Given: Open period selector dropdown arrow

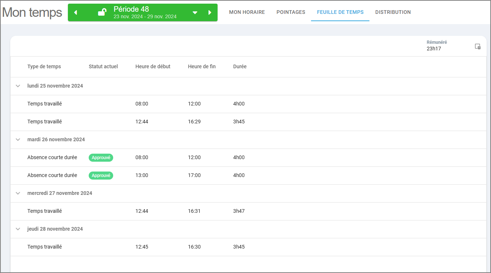Looking at the screenshot, I should (x=195, y=13).
